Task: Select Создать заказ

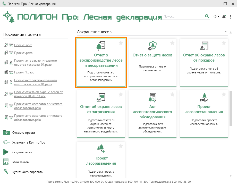Action: pos(22,152)
